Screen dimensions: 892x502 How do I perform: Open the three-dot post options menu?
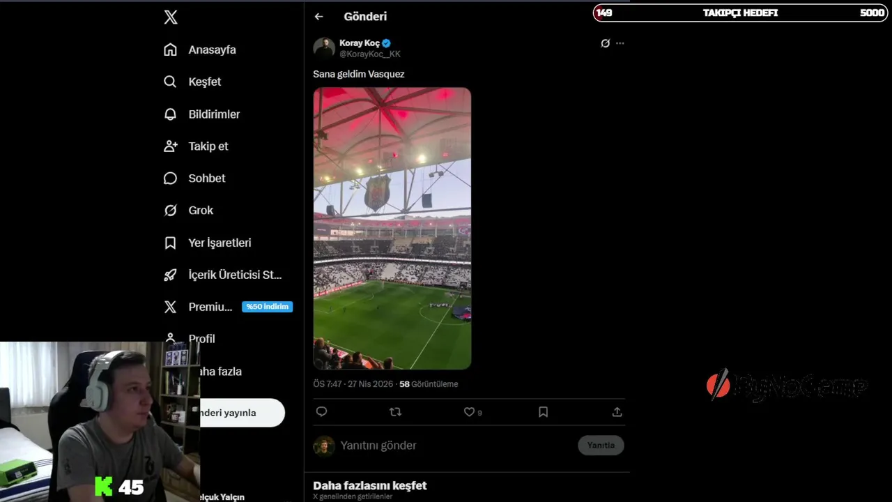(x=620, y=43)
